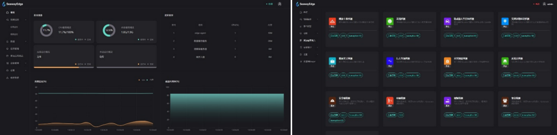Click the admin username in the store header
The width and height of the screenshot is (557, 135).
click(550, 4)
